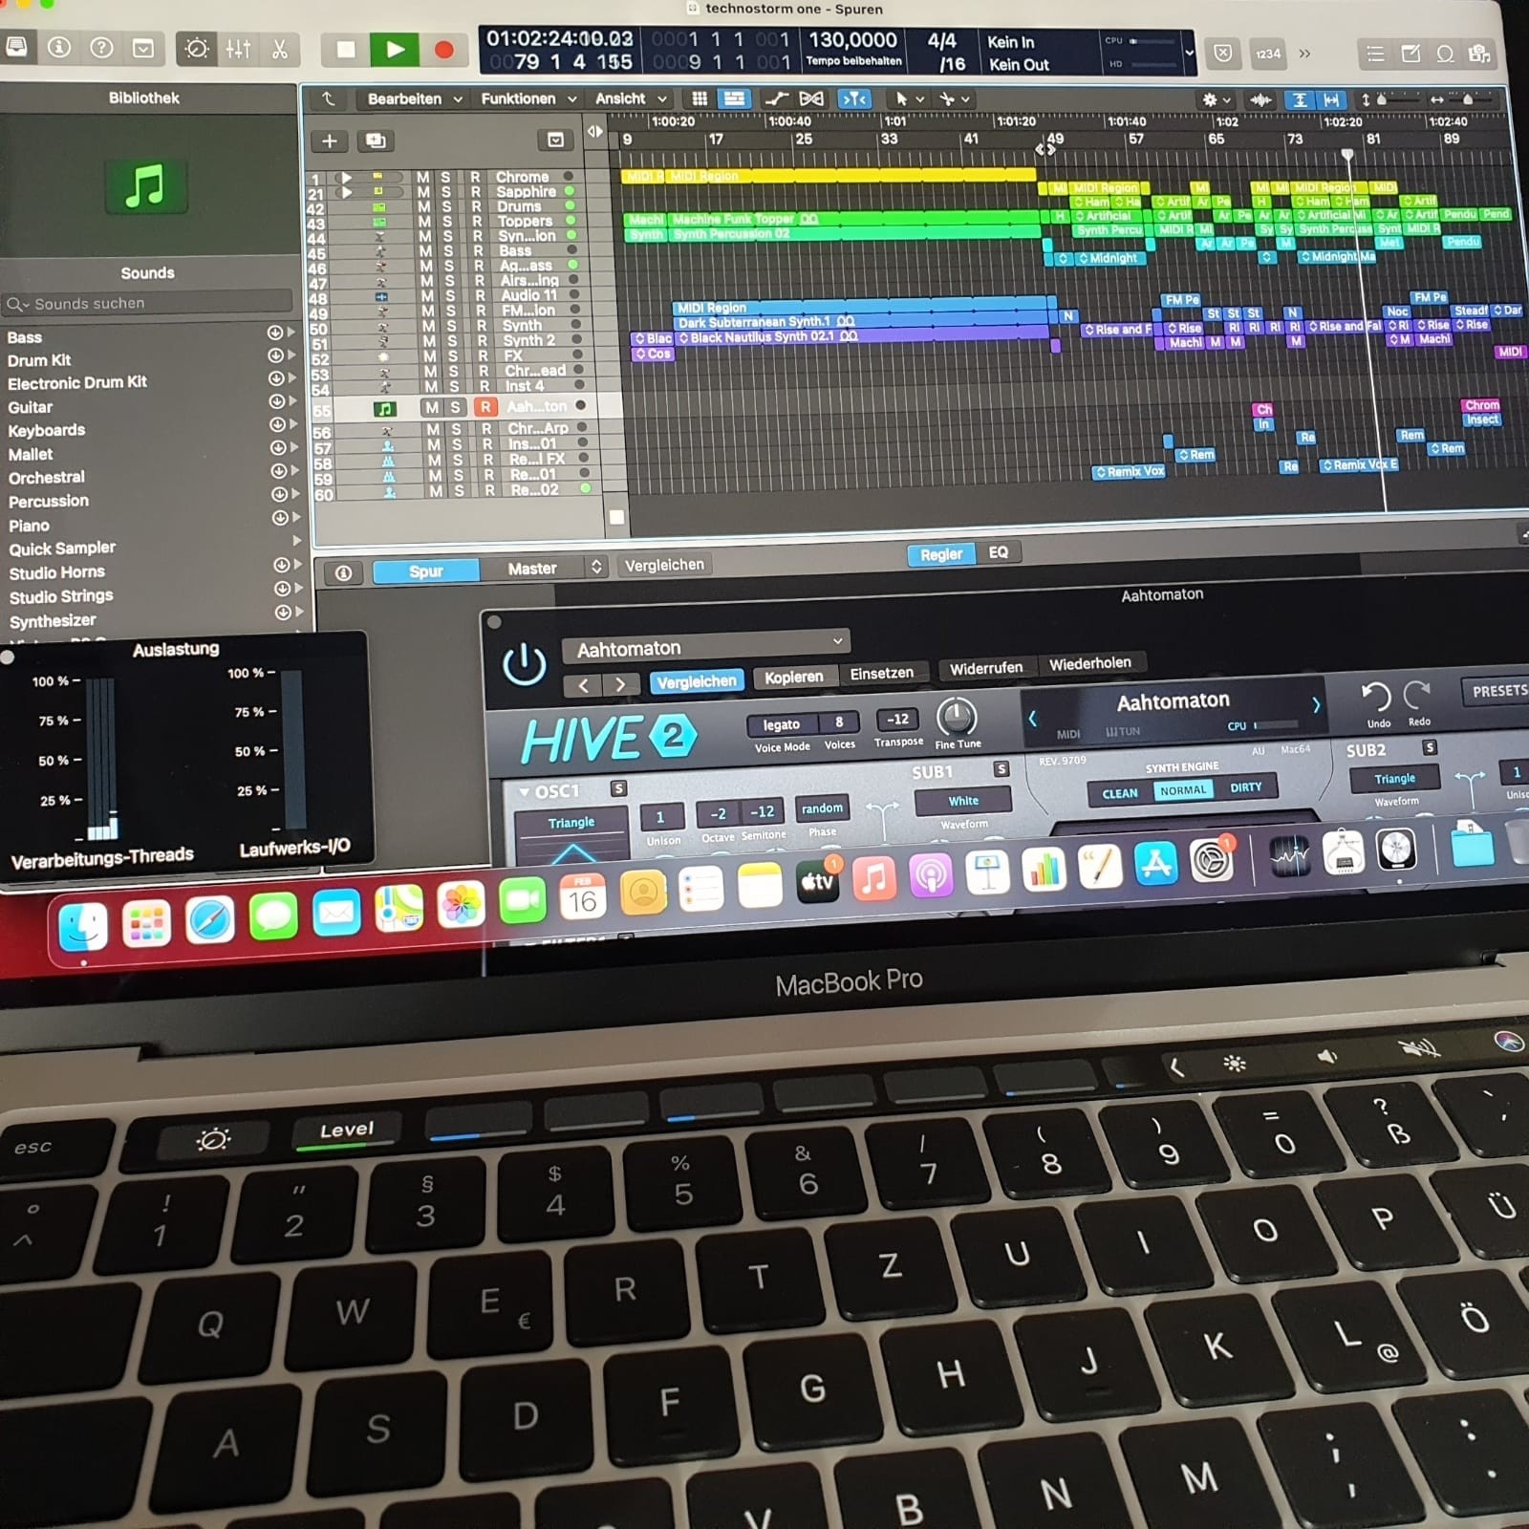
Task: Solo the Drums track
Action: (445, 206)
